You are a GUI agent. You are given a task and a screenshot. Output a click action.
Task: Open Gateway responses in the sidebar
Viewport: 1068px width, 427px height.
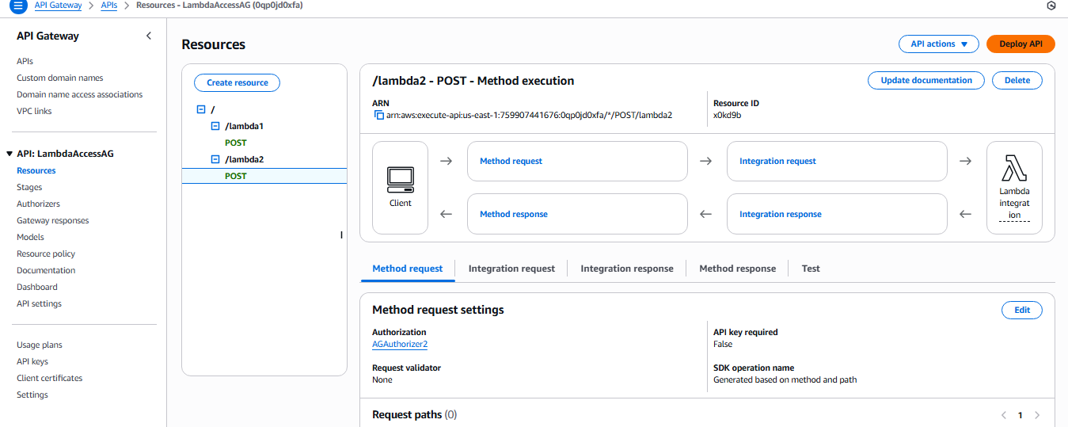53,220
